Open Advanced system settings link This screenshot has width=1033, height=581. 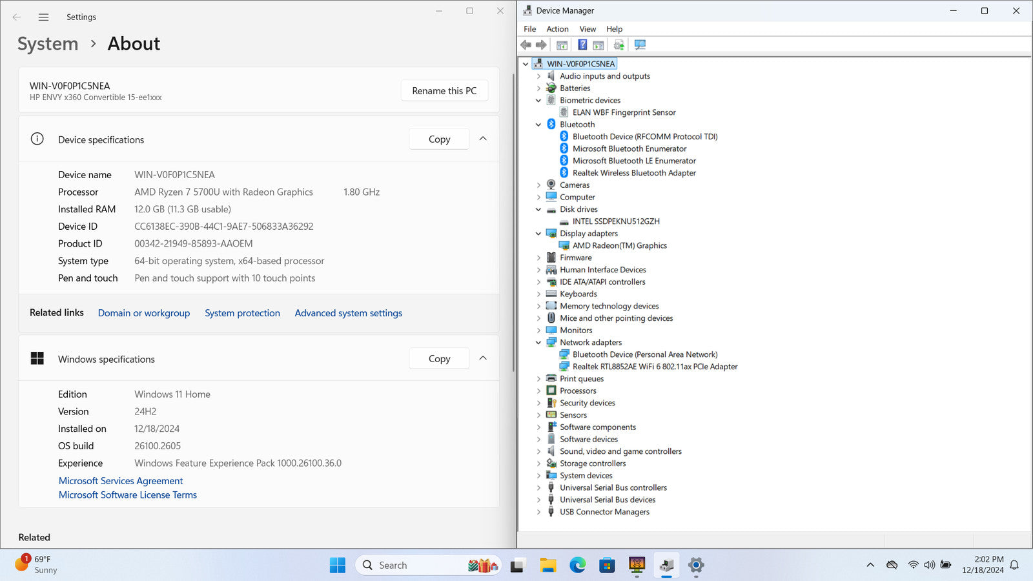pos(349,313)
